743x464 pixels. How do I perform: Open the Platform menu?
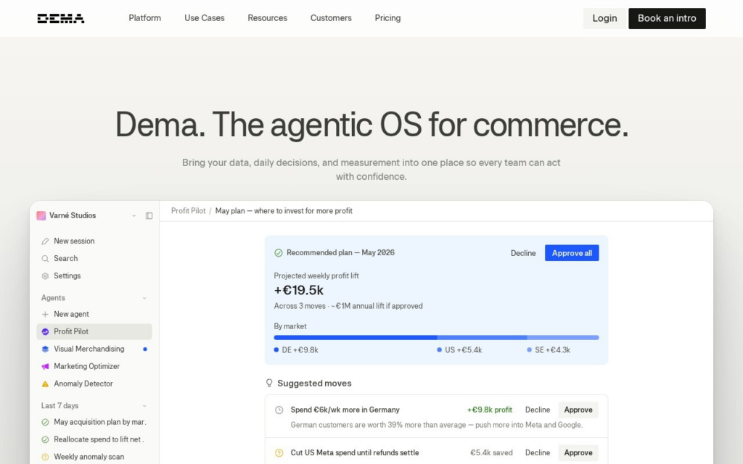tap(144, 18)
